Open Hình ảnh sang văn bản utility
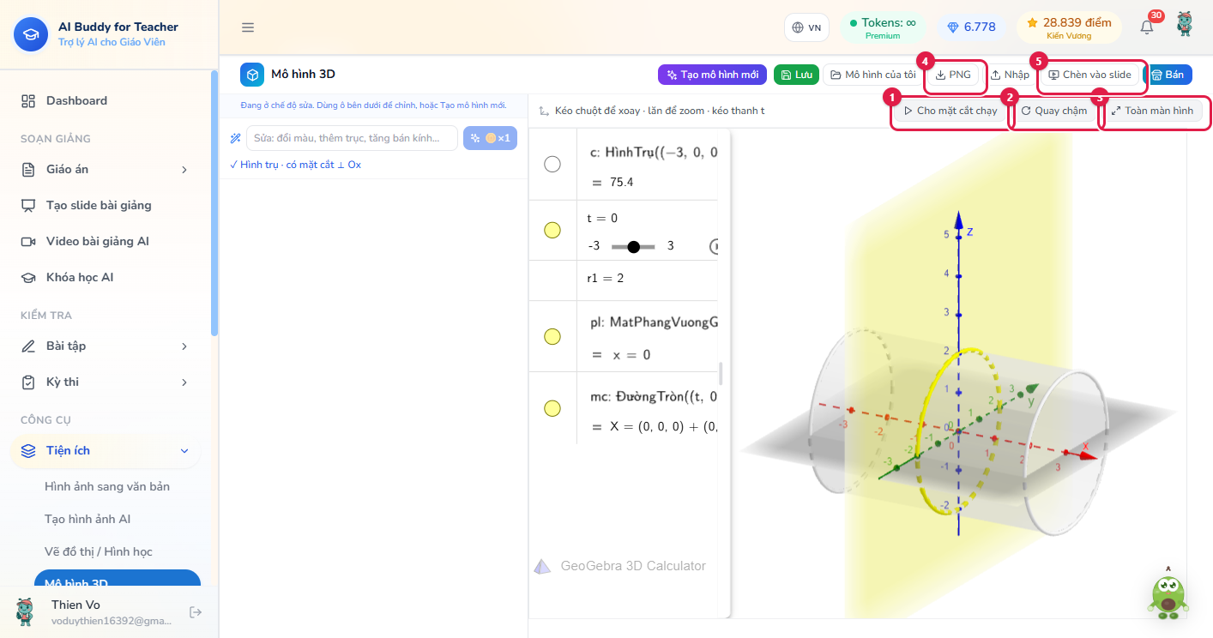Image resolution: width=1213 pixels, height=638 pixels. 107,487
